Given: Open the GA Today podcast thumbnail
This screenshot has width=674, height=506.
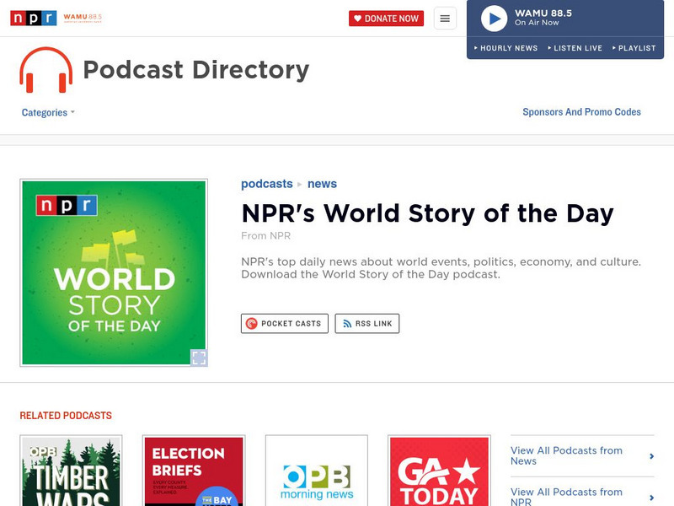Looking at the screenshot, I should point(439,471).
